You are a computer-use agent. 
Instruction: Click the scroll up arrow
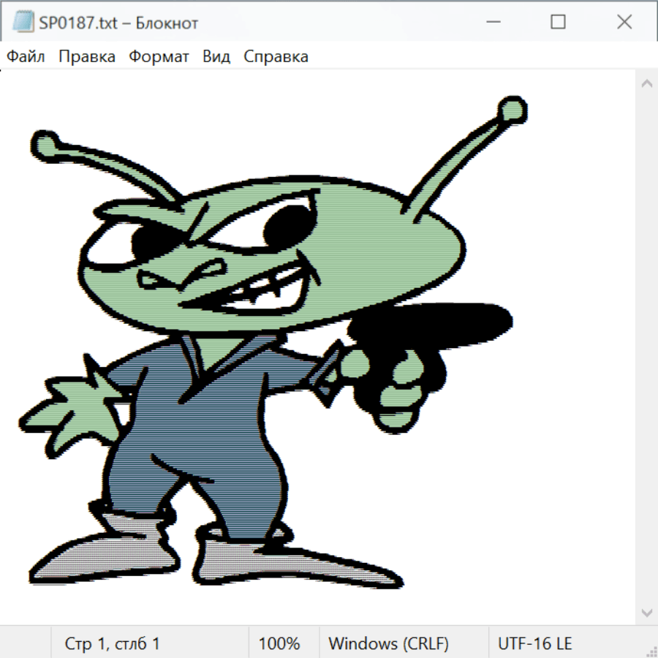pyautogui.click(x=646, y=83)
